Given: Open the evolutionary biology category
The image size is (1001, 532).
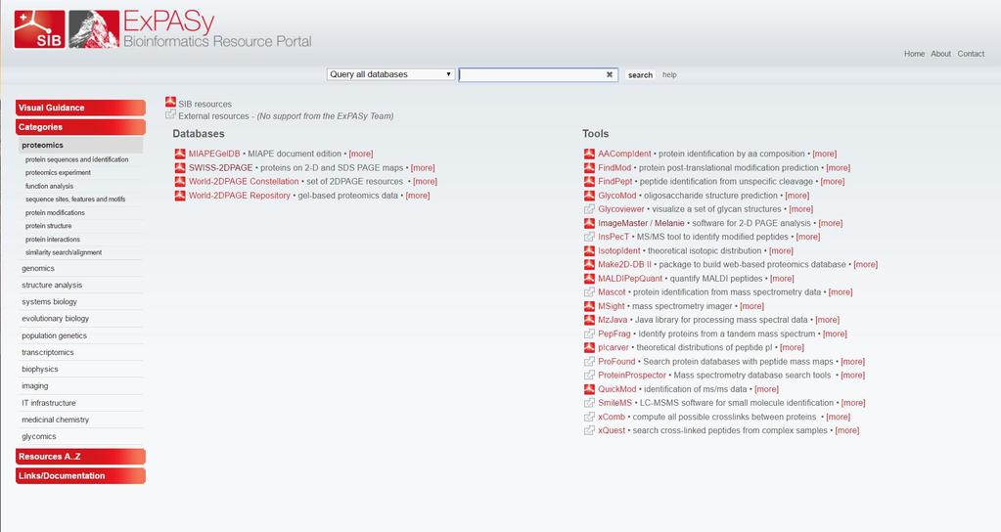Looking at the screenshot, I should coord(56,318).
